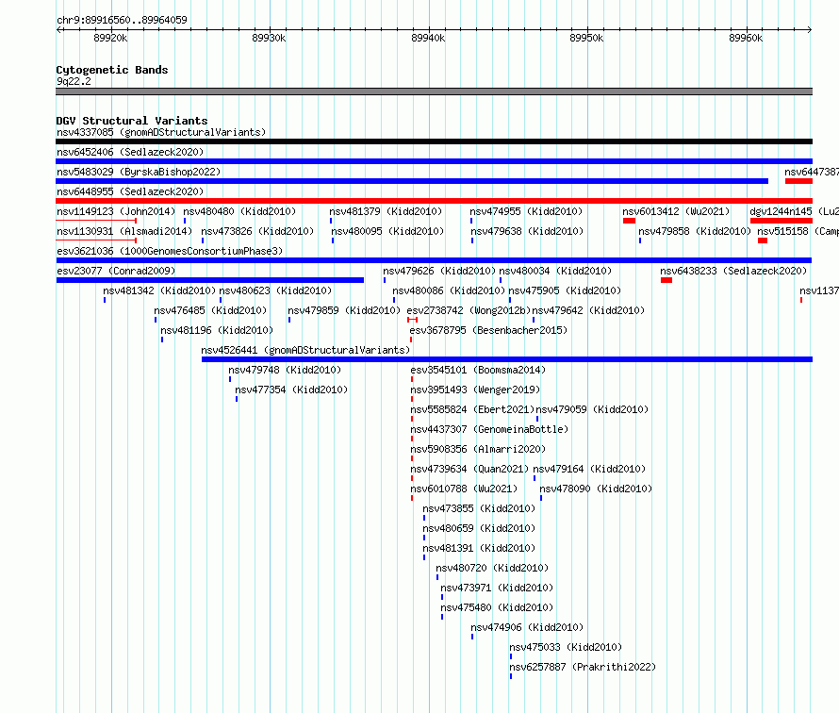Open esv3621036 1000GenomesConsortiumPhase3 label
839x713 pixels.
pyautogui.click(x=170, y=251)
